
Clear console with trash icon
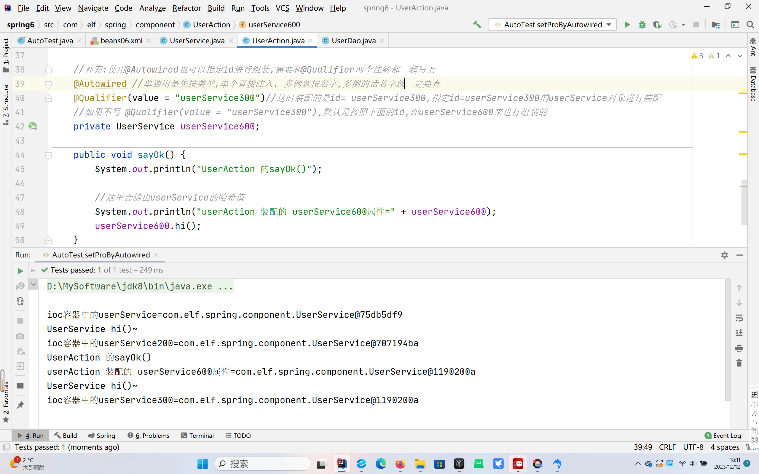739,363
